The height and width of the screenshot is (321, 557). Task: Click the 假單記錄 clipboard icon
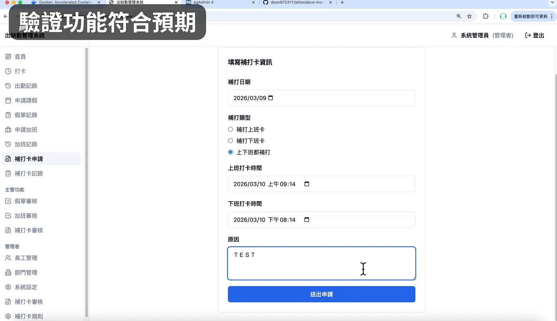click(x=8, y=115)
